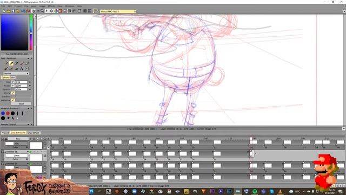Image resolution: width=346 pixels, height=195 pixels.
Task: Select the boxed tool right of Text tool
Action: click(x=27, y=69)
